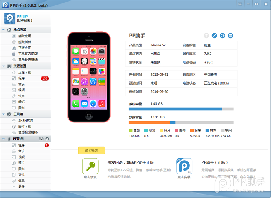Click the iPhone 5c screen preview image
This screenshot has height=198, width=271.
(89, 77)
